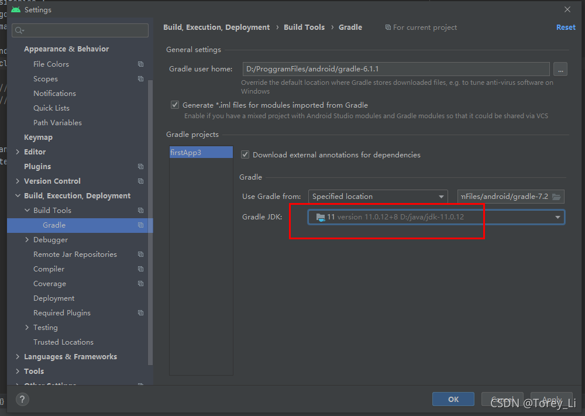Click the project-level icon beside File Colors
Image resolution: width=585 pixels, height=416 pixels.
pyautogui.click(x=140, y=64)
